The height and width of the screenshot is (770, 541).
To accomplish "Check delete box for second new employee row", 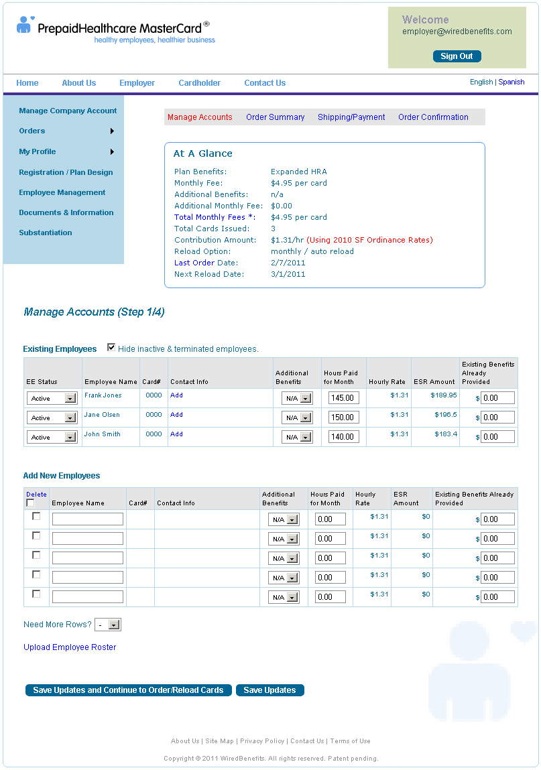I will tap(36, 535).
